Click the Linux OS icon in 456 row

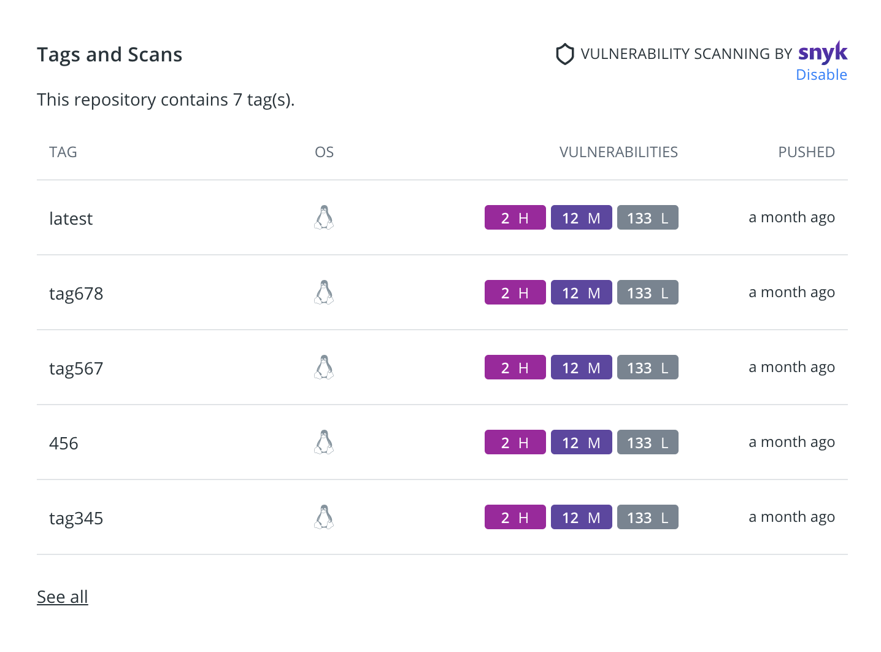(324, 442)
